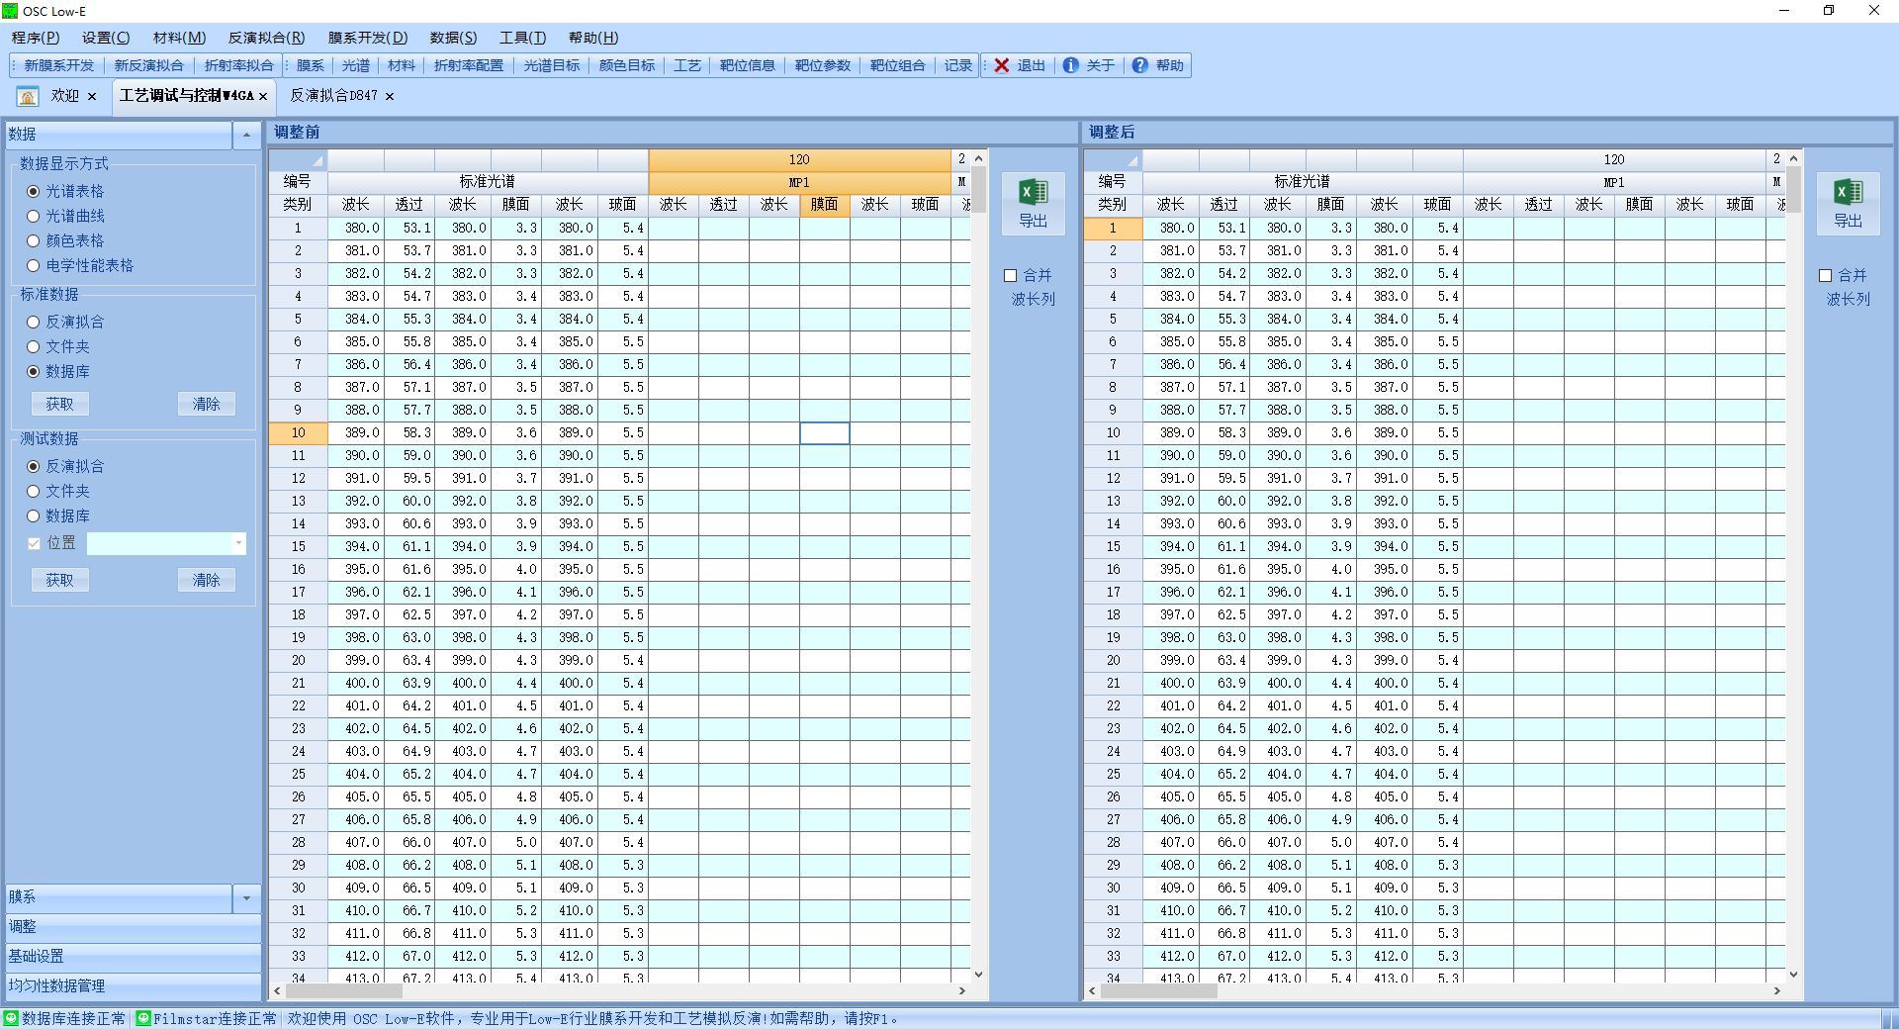1899x1029 pixels.
Task: Select the 光谱曲线 display radio button
Action: [34, 216]
